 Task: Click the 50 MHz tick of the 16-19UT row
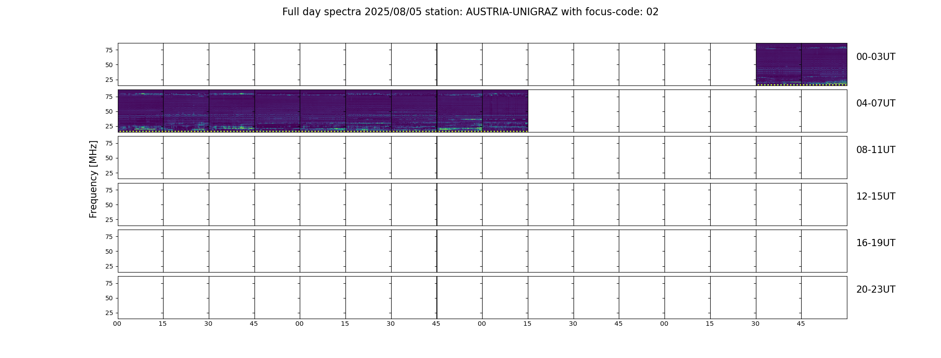[109, 251]
